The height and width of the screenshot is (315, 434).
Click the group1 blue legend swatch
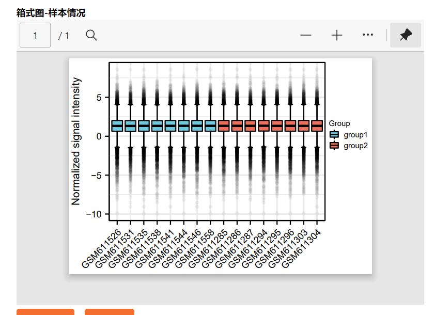coord(334,135)
